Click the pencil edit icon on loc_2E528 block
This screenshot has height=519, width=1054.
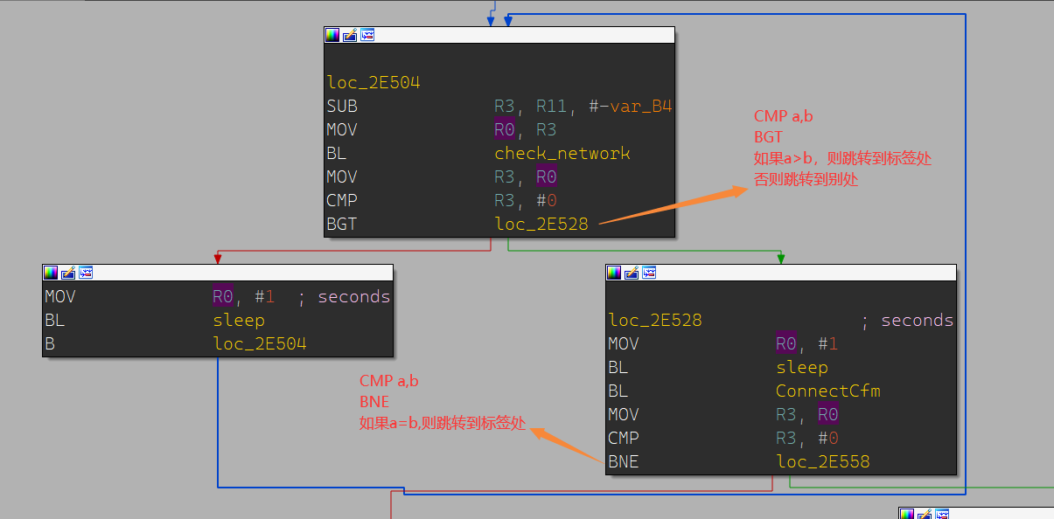pyautogui.click(x=632, y=273)
